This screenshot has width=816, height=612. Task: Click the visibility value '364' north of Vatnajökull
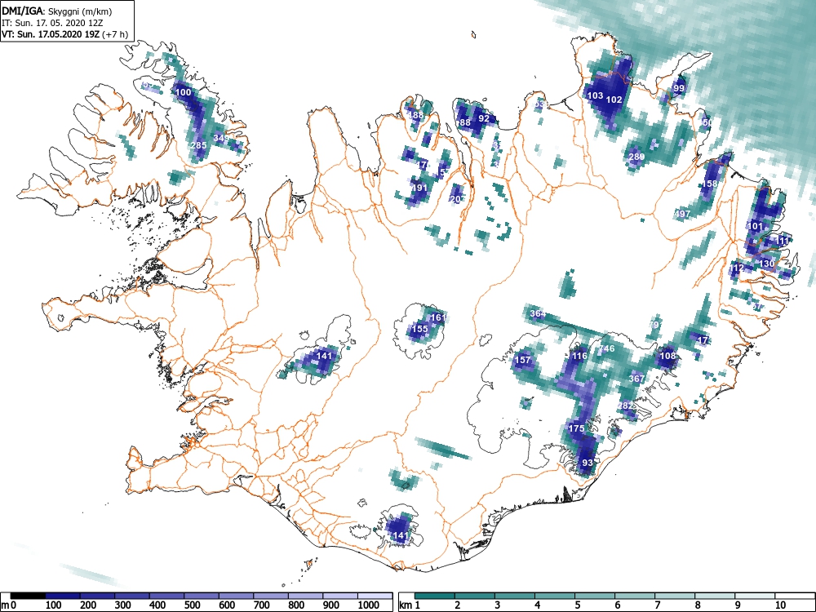point(538,313)
